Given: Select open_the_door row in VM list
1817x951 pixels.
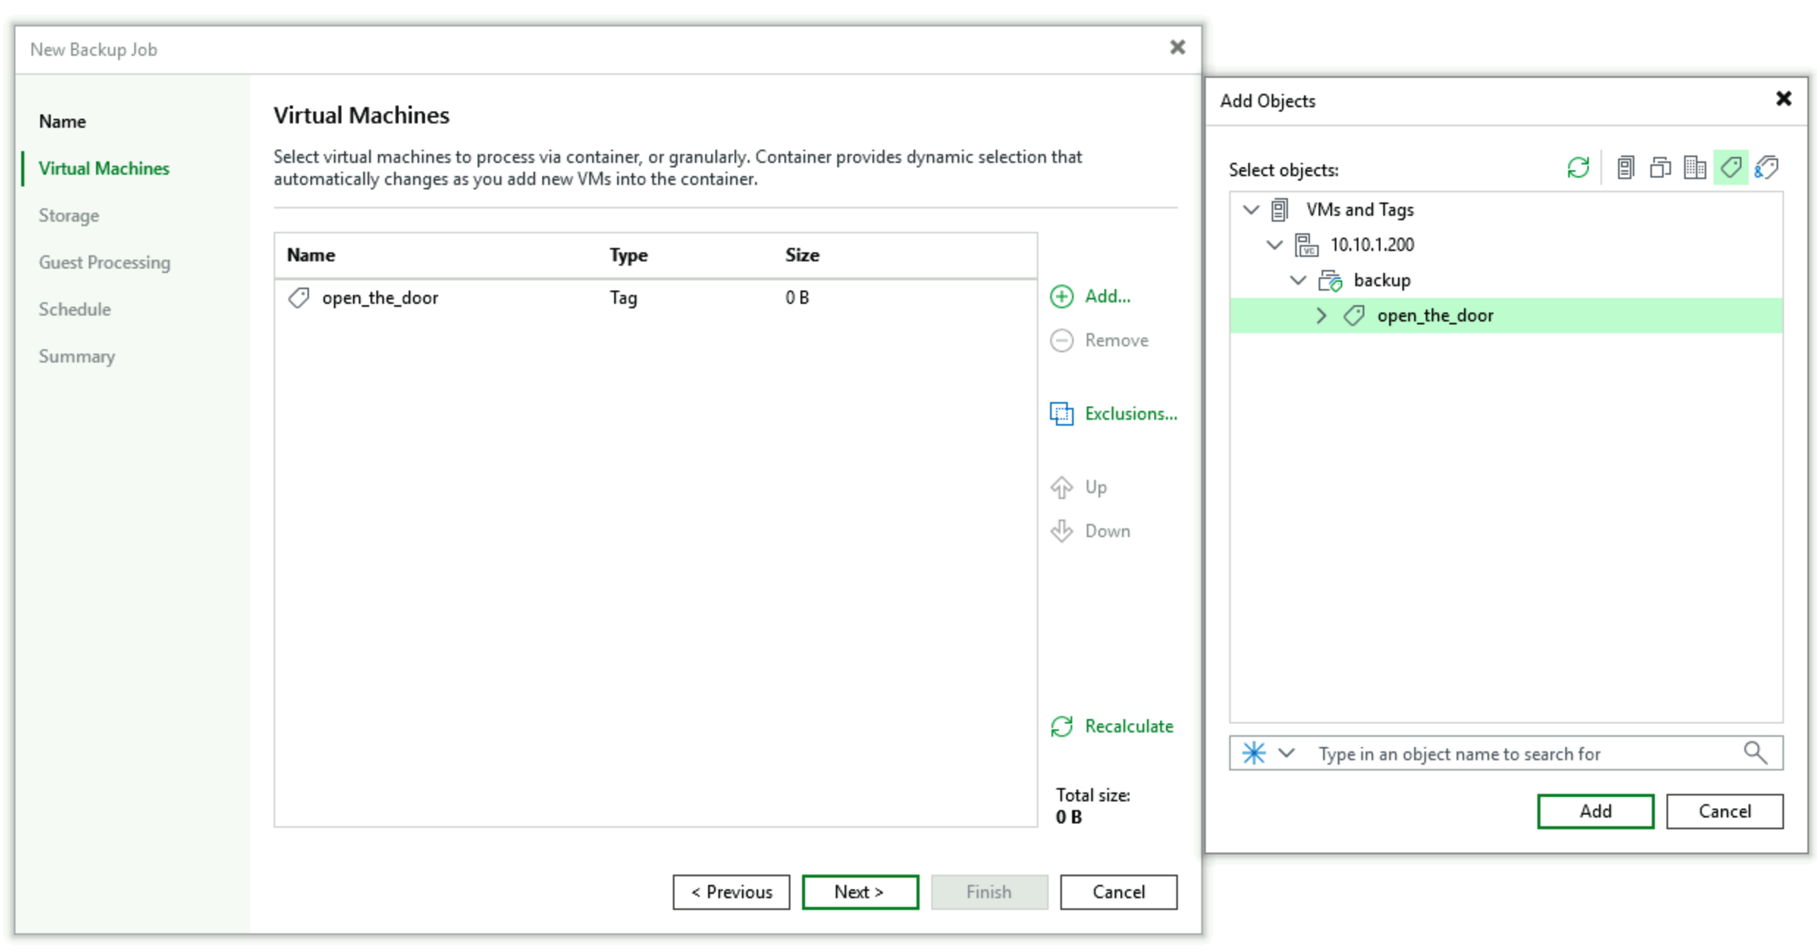Looking at the screenshot, I should (x=379, y=298).
